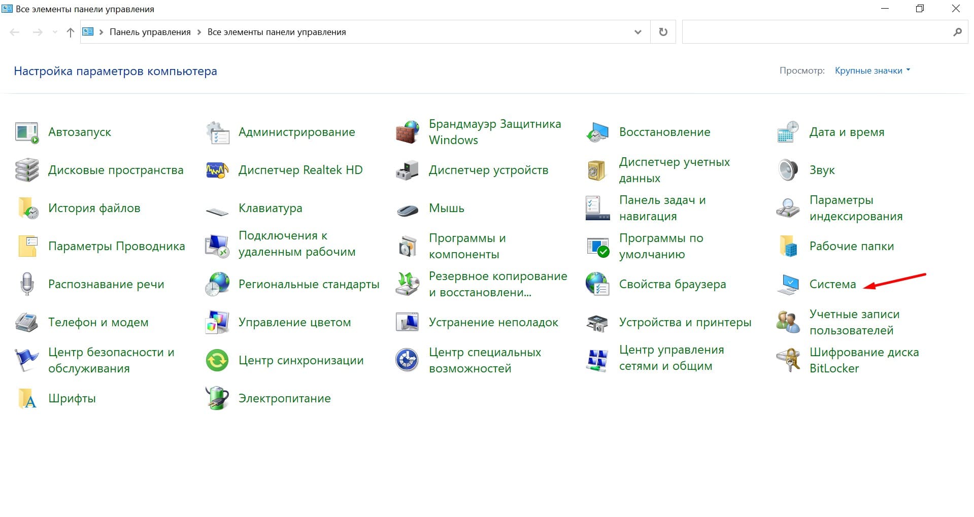The width and height of the screenshot is (974, 517).
Task: Open the recent locations chevron dropdown
Action: [55, 32]
